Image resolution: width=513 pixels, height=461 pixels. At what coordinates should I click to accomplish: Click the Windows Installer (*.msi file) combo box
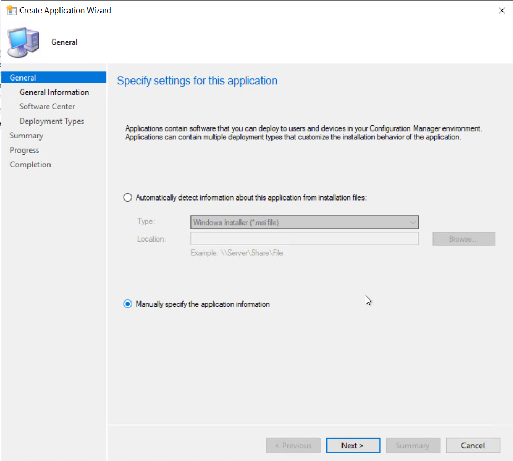304,222
